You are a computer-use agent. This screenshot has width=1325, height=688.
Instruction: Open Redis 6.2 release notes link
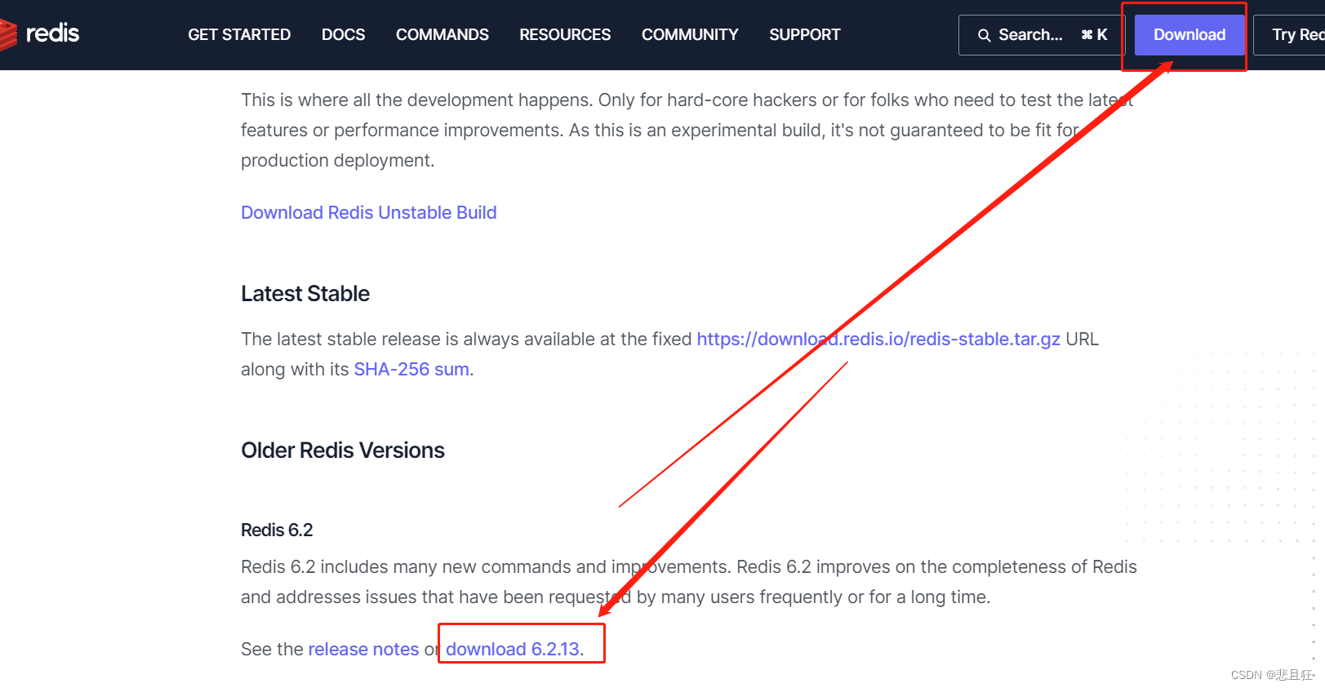point(363,649)
